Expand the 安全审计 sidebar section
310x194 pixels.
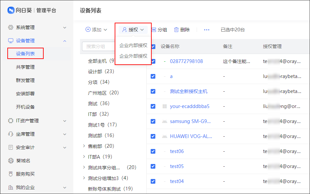(x=65, y=147)
